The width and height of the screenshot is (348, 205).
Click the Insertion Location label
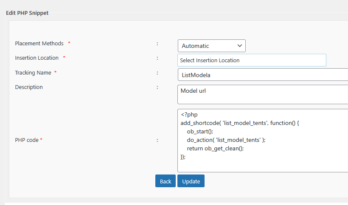(36, 58)
